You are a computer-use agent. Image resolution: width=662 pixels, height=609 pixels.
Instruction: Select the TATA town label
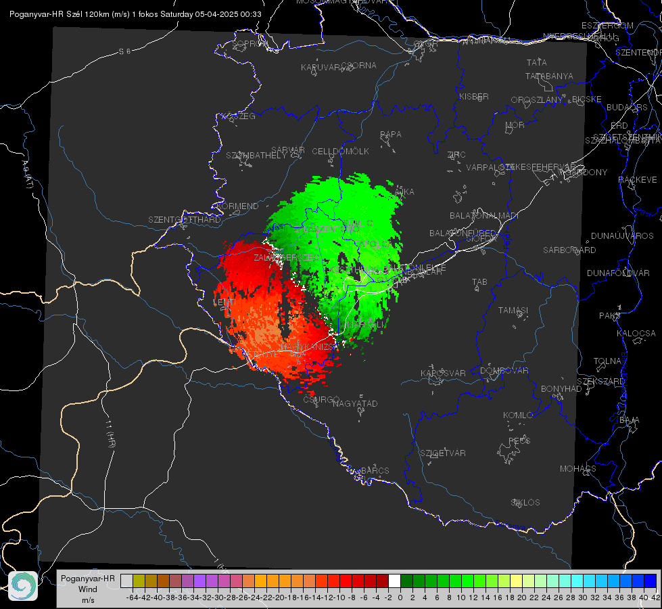click(537, 62)
